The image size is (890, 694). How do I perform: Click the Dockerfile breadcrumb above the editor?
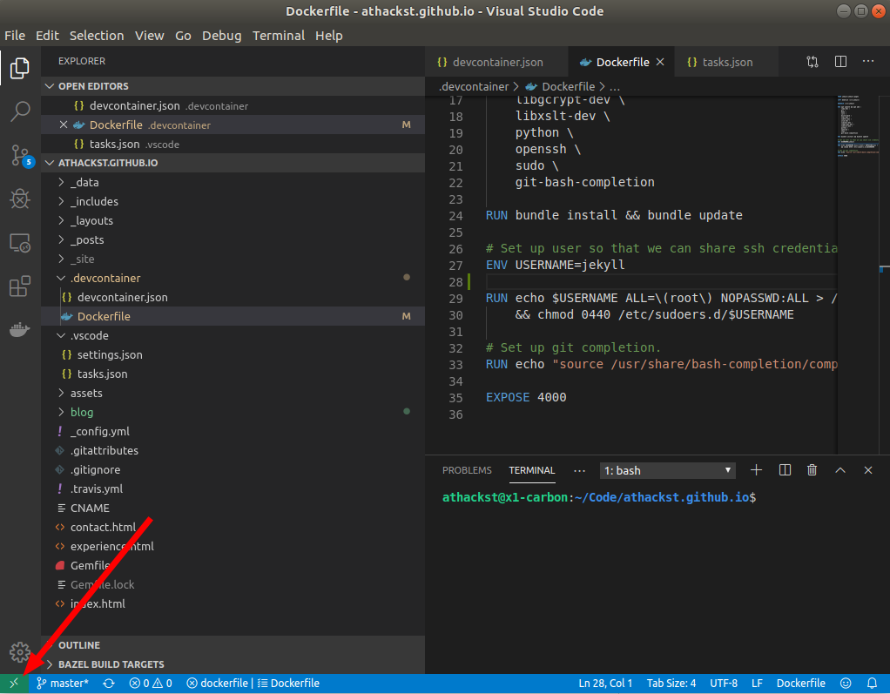pos(561,87)
